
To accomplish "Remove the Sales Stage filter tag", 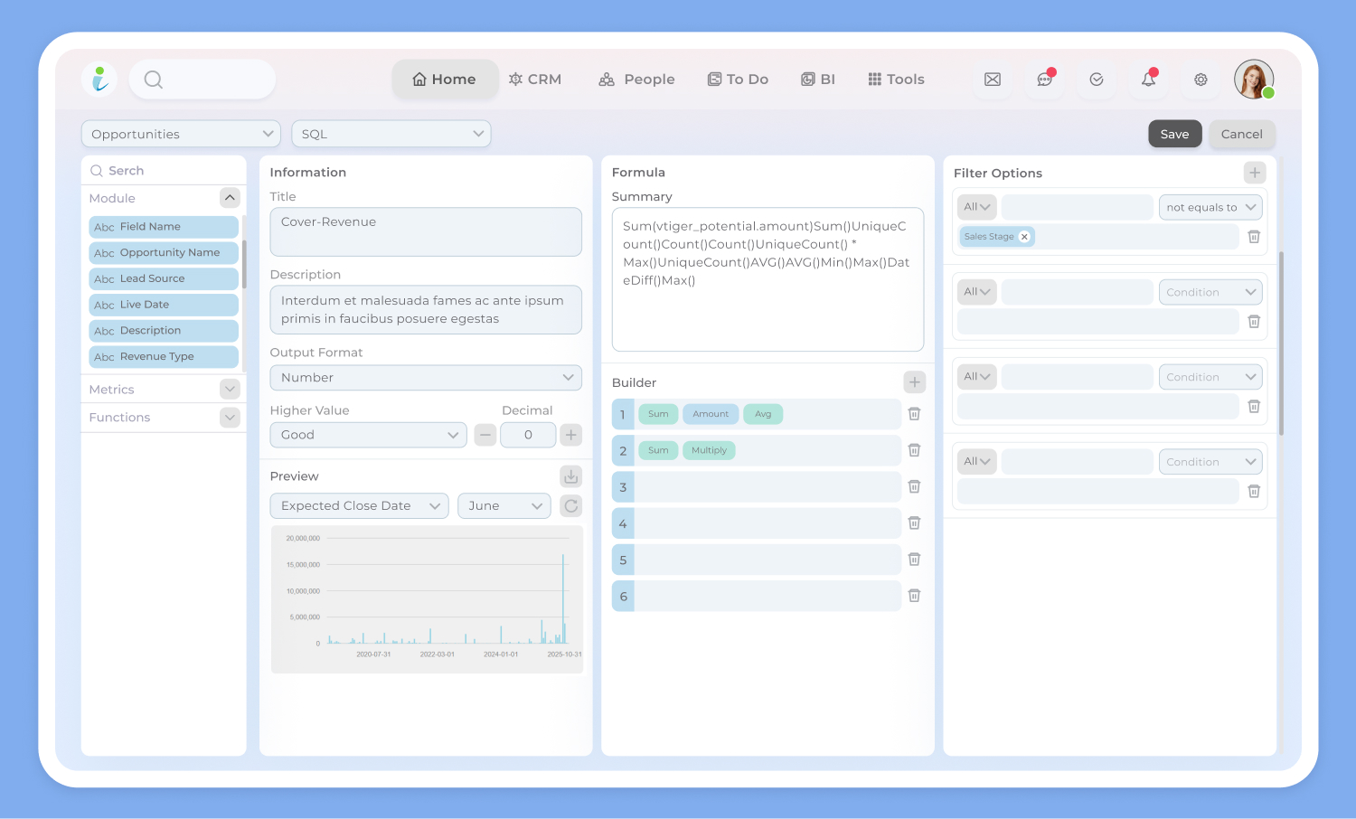I will pyautogui.click(x=1024, y=237).
